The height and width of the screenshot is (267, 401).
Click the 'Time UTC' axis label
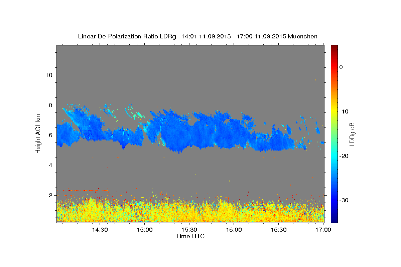[x=190, y=236]
